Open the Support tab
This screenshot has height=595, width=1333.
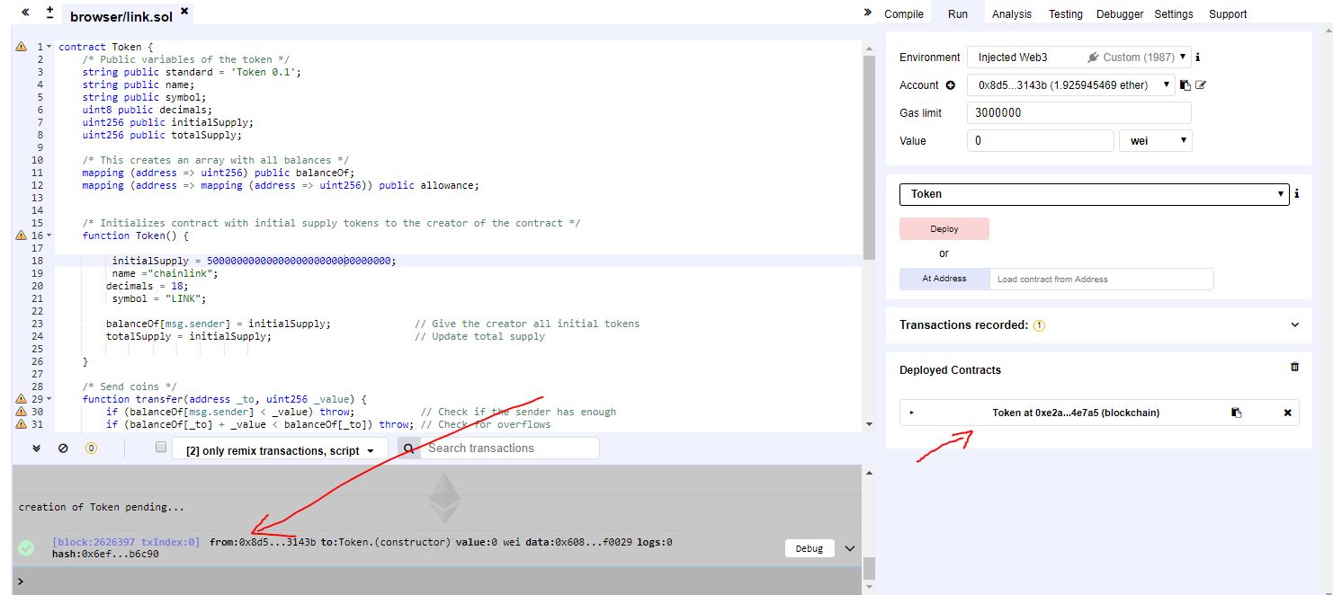click(1228, 13)
